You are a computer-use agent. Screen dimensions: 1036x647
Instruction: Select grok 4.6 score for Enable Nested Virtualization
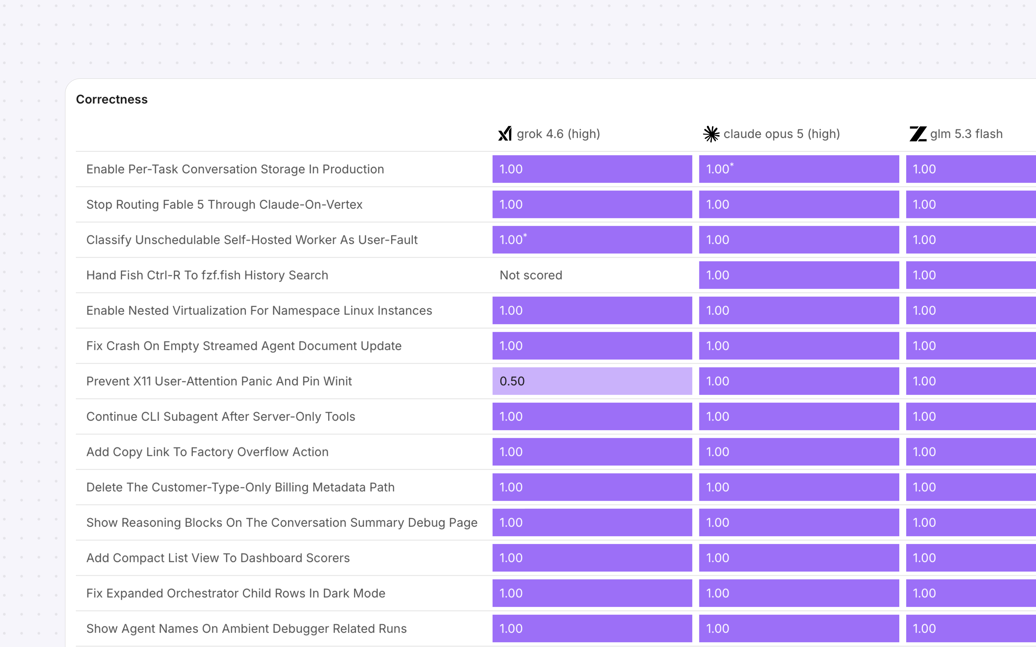[592, 310]
